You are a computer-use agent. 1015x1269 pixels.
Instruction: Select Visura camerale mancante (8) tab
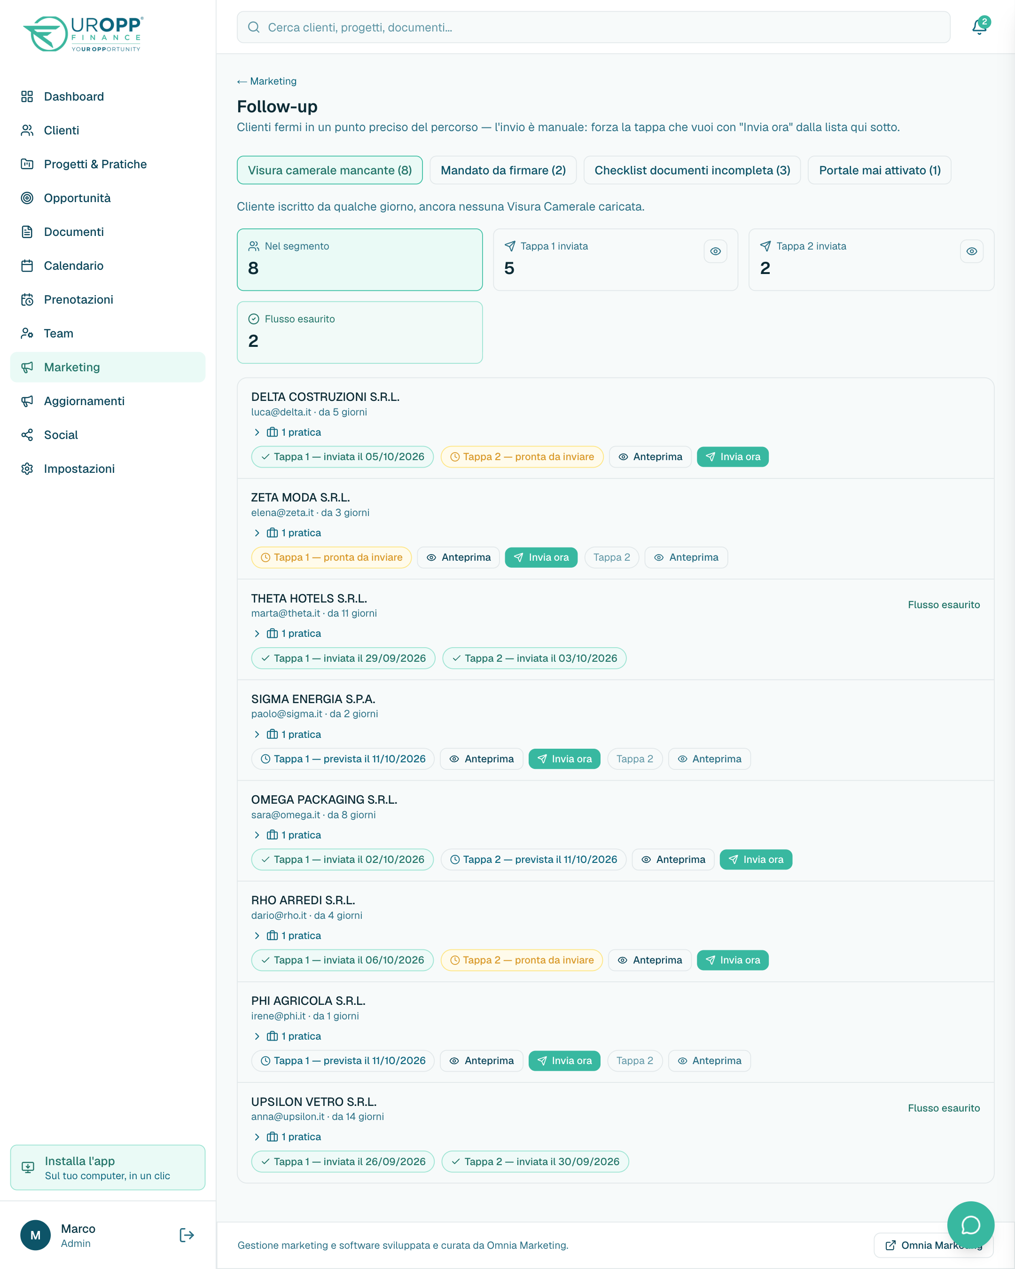[329, 170]
